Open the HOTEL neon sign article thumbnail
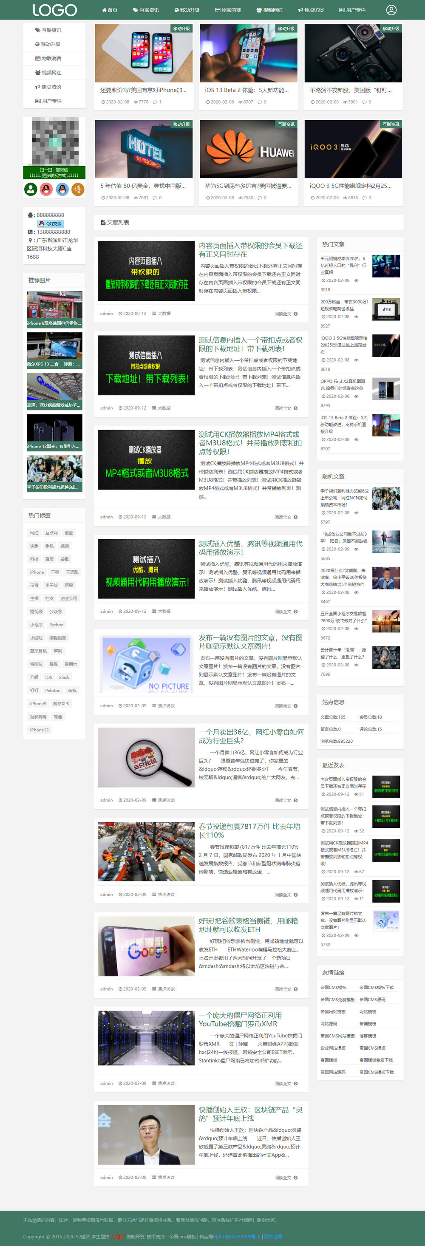425x1246 pixels. 144,149
